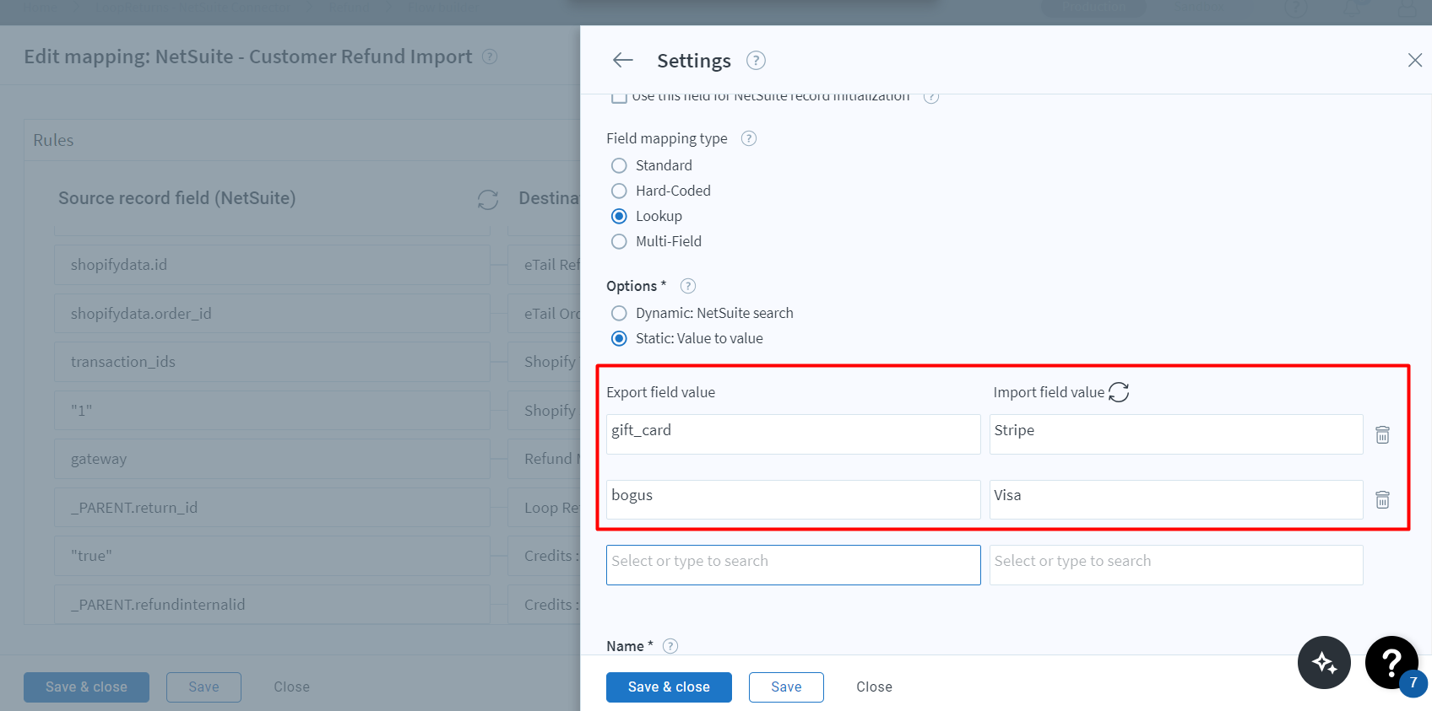The image size is (1432, 711).
Task: Select Multi-Field mapping type
Action: coord(619,241)
